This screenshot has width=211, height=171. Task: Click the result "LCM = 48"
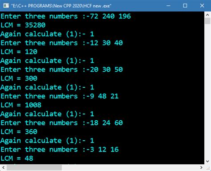pos(17,159)
